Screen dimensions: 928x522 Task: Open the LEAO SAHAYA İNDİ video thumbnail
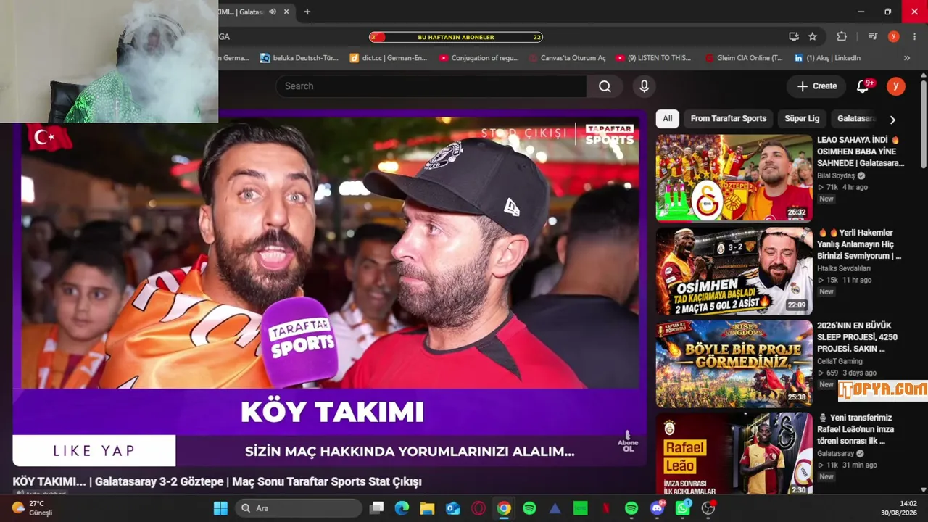point(734,178)
